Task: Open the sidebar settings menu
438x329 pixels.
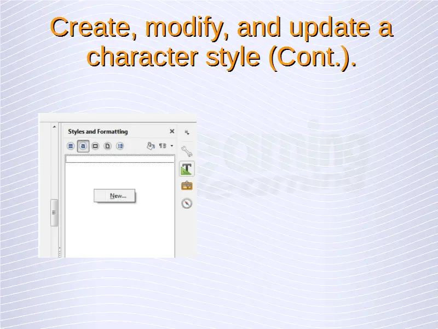Action: [x=187, y=132]
